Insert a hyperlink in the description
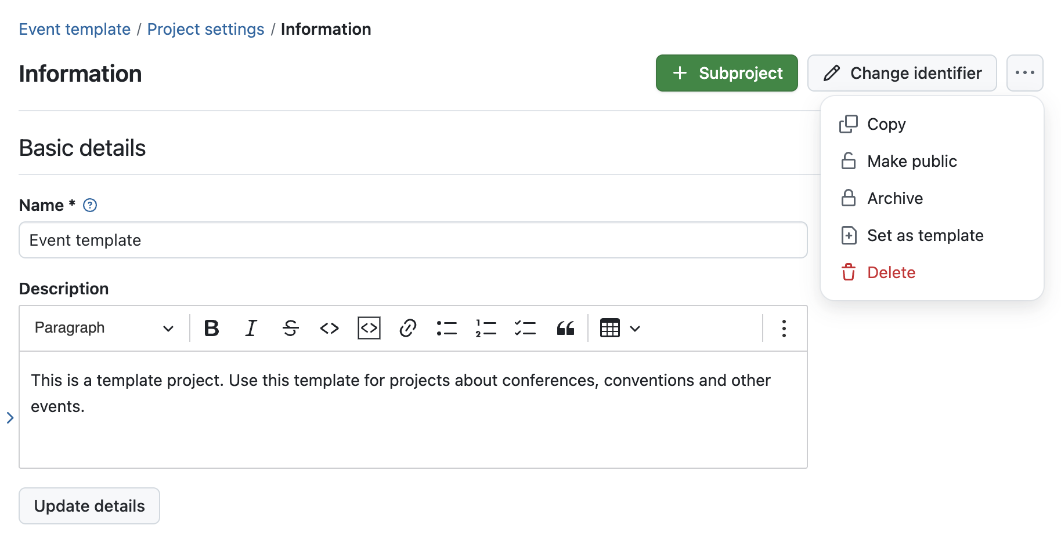This screenshot has height=547, width=1061. (407, 328)
